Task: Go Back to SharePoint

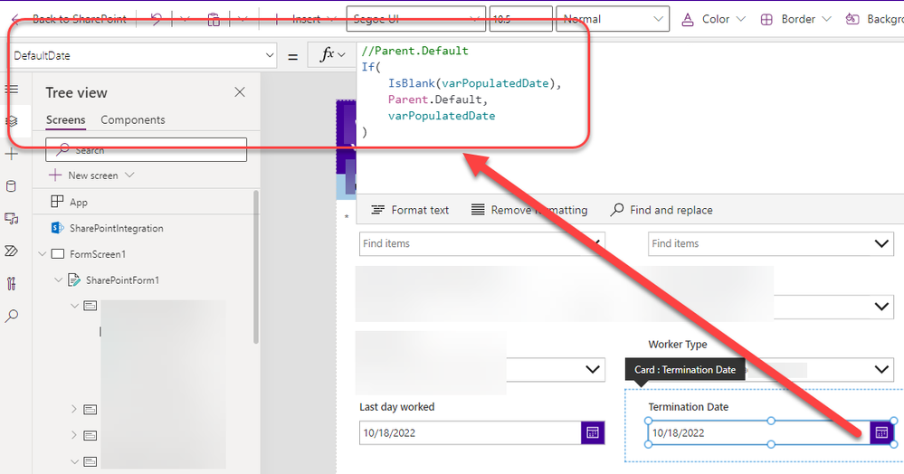Action: [x=69, y=19]
